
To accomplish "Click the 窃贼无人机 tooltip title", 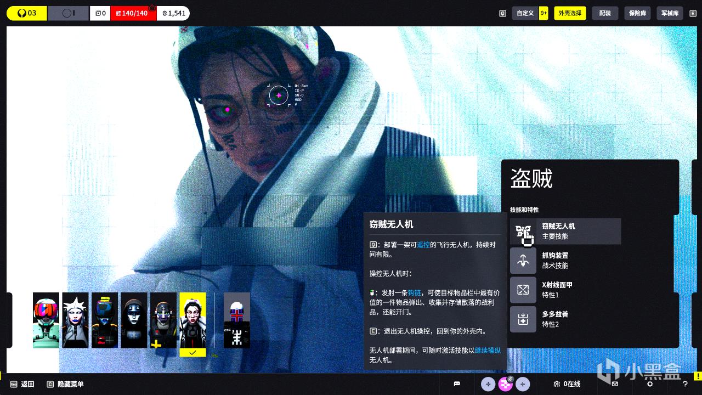I will pos(391,224).
